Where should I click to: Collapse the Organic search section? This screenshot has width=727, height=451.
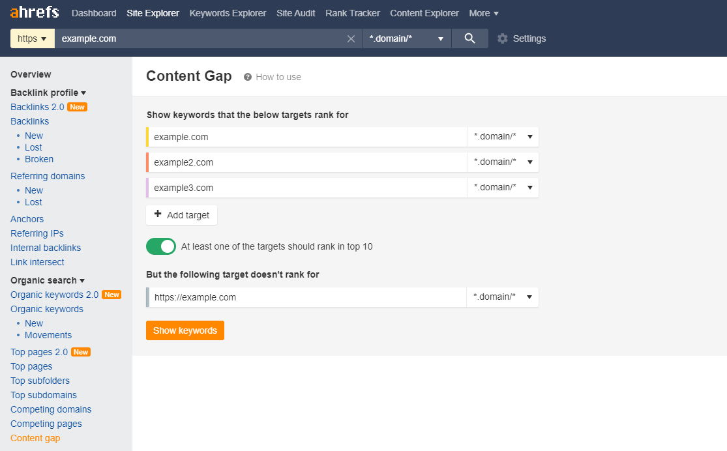pos(81,280)
